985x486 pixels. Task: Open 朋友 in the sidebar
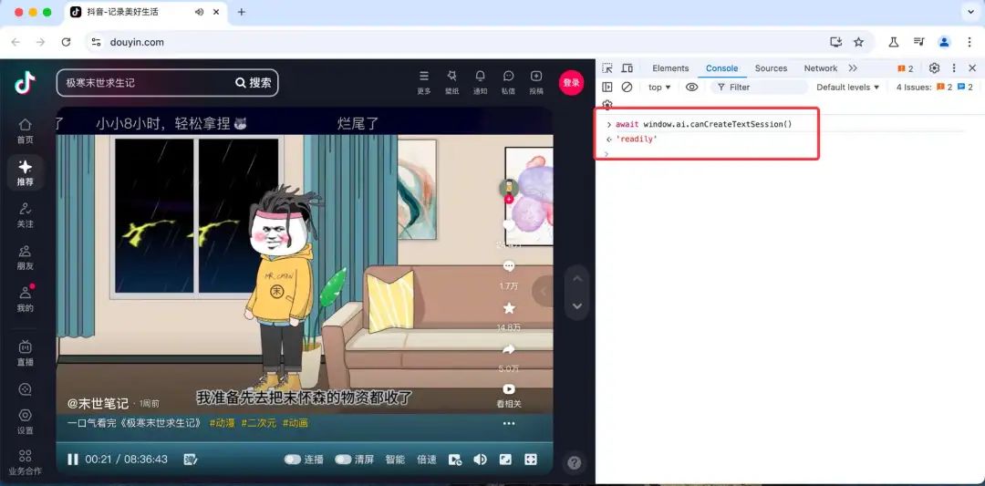(x=26, y=257)
